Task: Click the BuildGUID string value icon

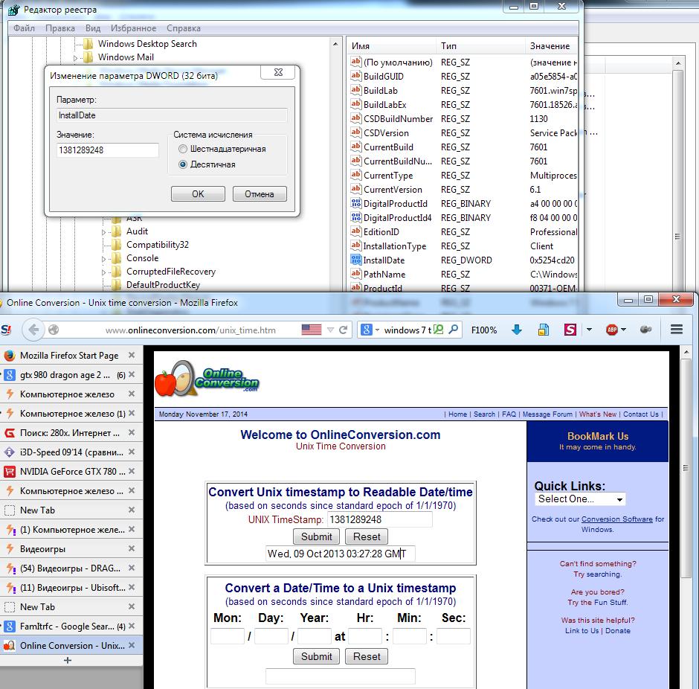Action: coord(355,76)
